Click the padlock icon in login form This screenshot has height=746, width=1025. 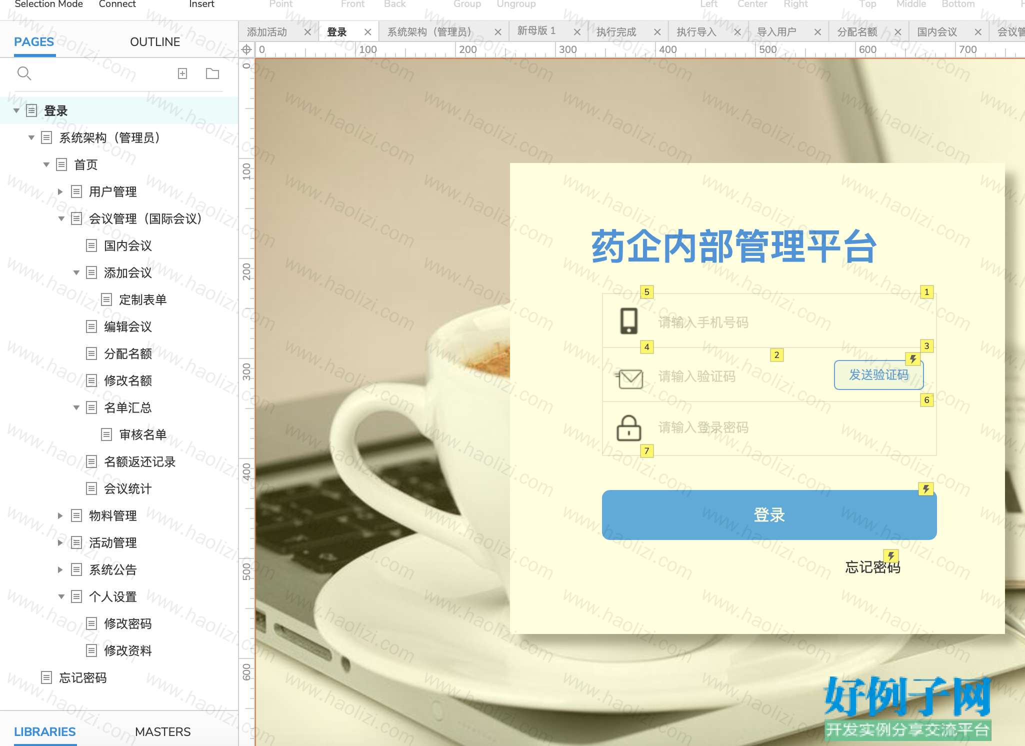point(629,428)
